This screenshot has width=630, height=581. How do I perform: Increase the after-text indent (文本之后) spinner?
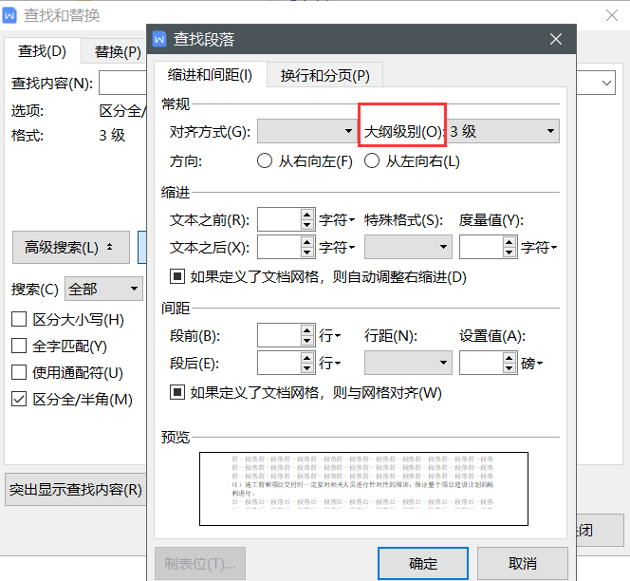[307, 242]
